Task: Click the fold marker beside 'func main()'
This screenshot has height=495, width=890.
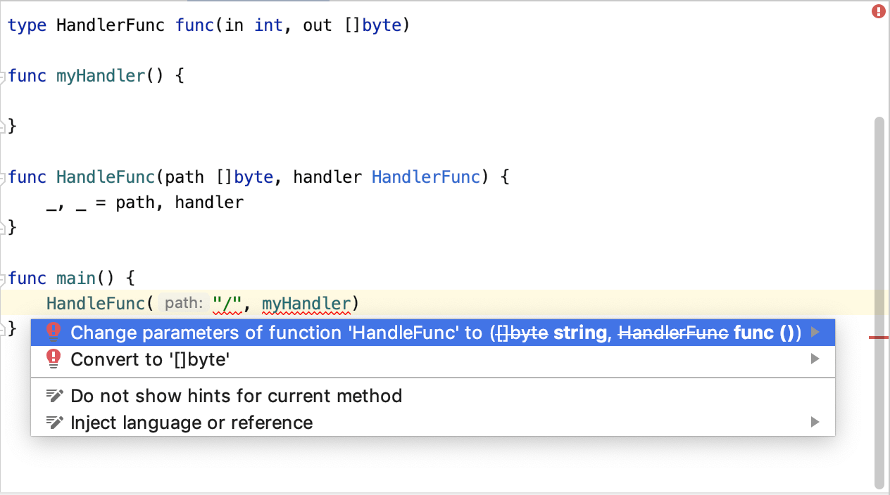Action: [4, 278]
